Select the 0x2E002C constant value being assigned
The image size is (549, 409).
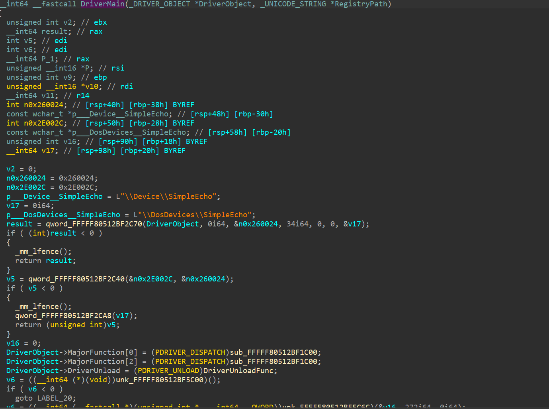(76, 187)
